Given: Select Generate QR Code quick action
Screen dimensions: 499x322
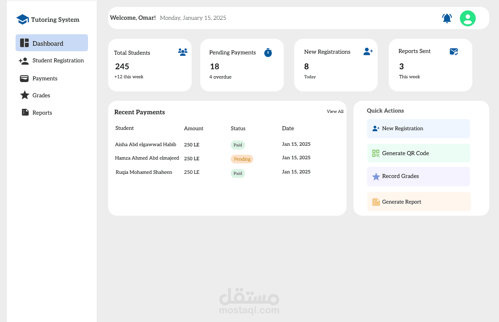Looking at the screenshot, I should pyautogui.click(x=418, y=153).
